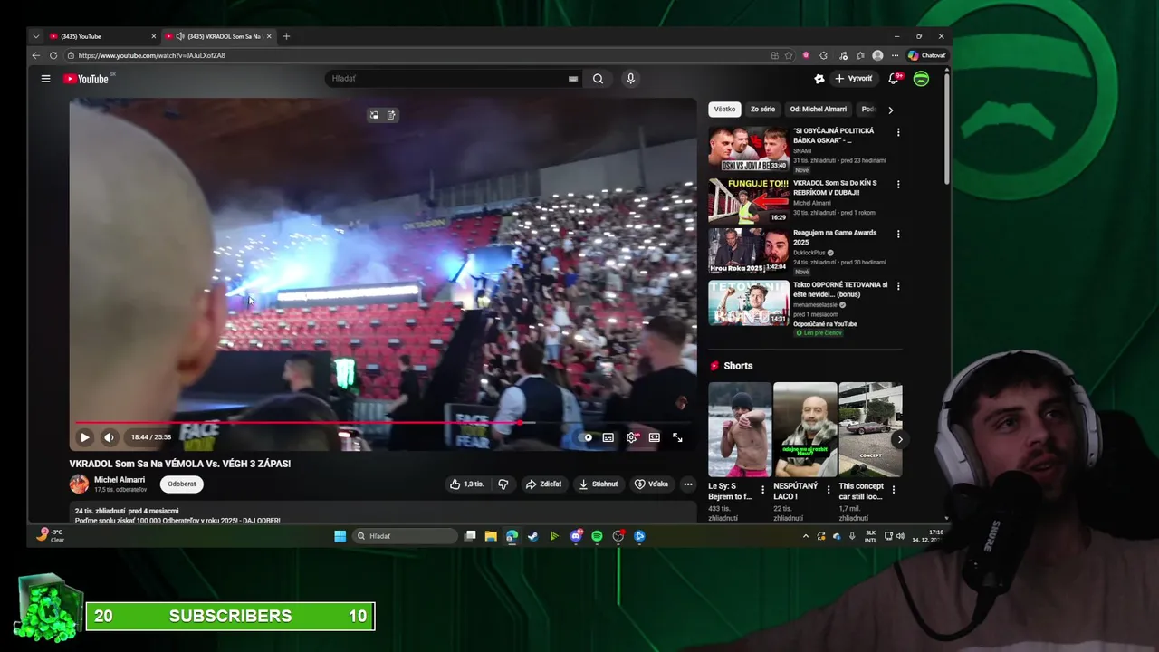Open Michel Almarri channel name link
This screenshot has height=652, width=1159.
[120, 479]
